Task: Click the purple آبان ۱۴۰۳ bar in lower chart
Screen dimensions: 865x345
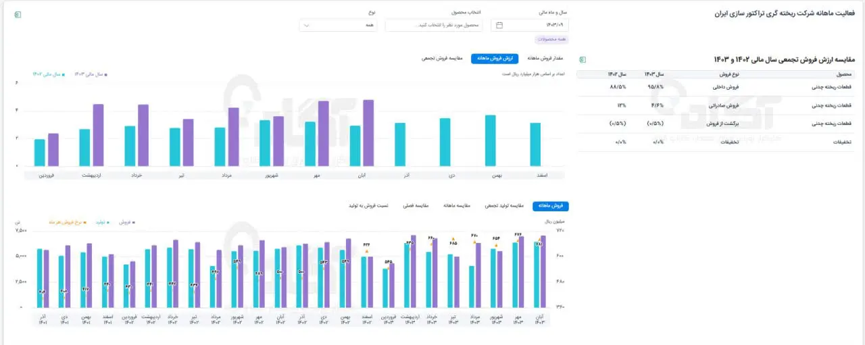Action: [x=542, y=271]
